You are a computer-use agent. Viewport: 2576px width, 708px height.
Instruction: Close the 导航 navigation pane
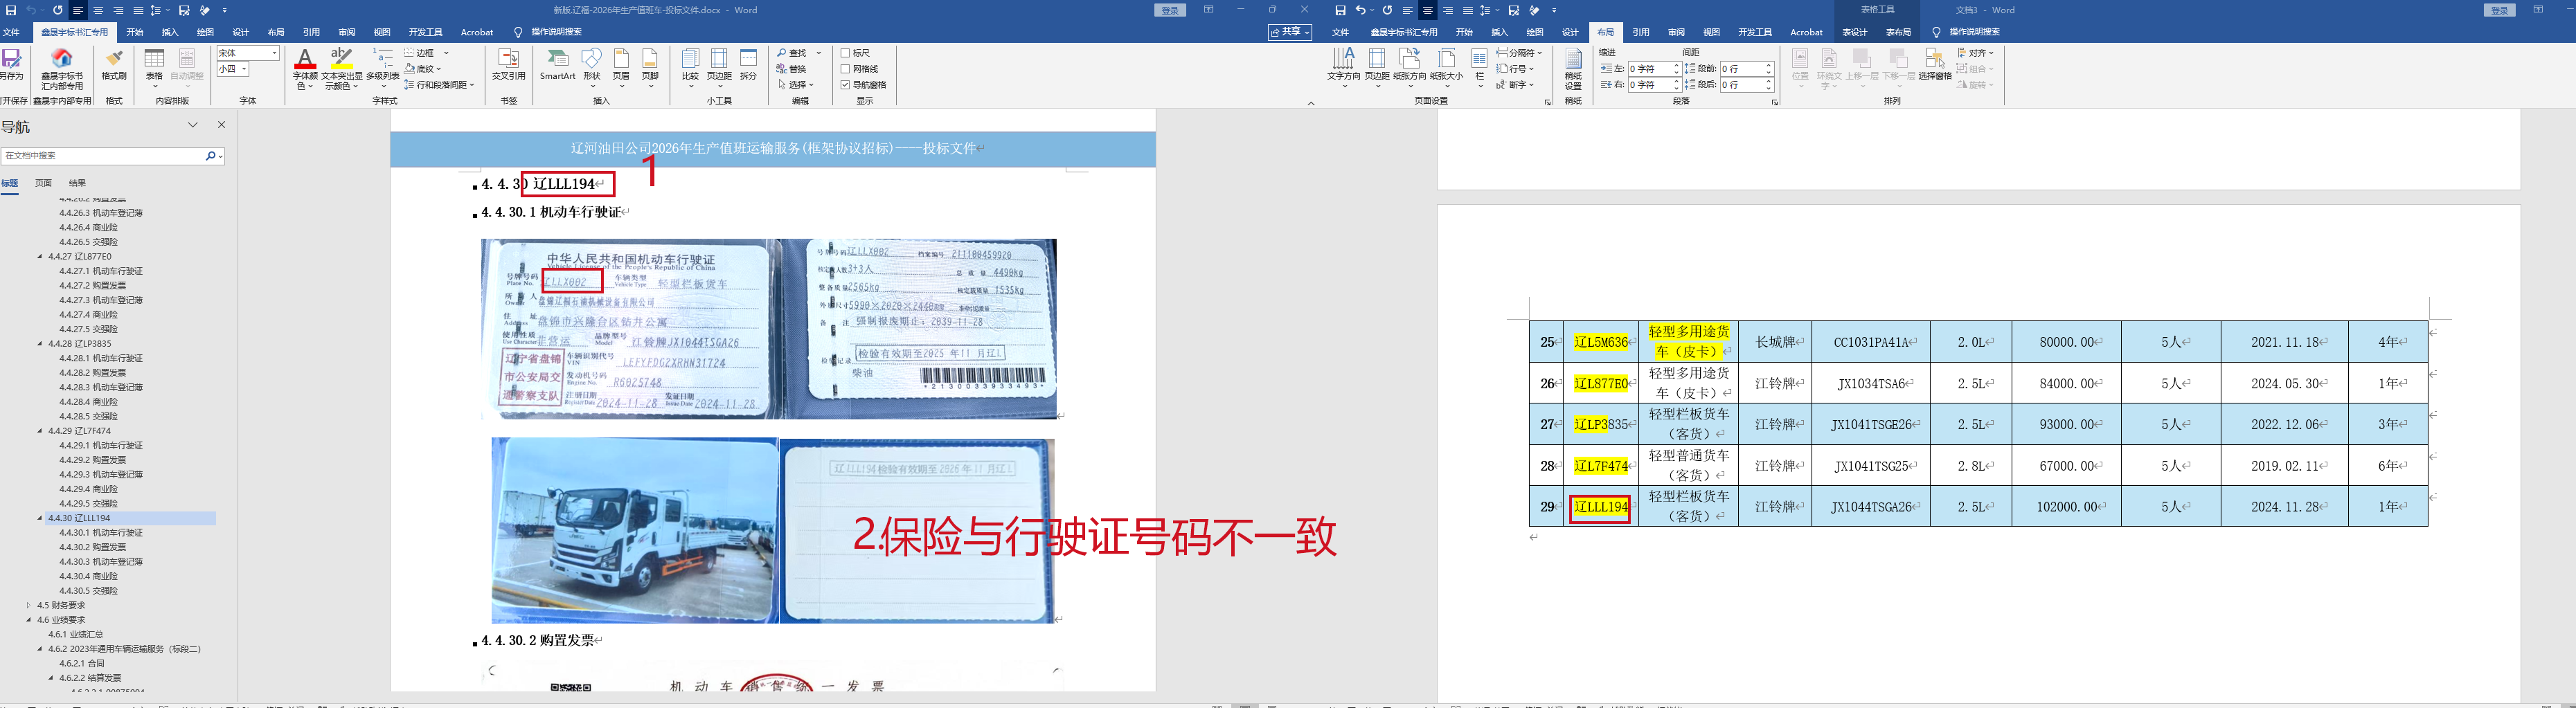(x=221, y=125)
